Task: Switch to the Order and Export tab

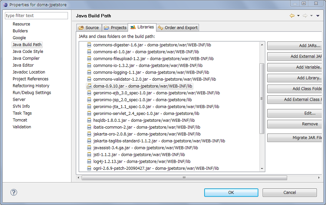Action: tap(178, 28)
